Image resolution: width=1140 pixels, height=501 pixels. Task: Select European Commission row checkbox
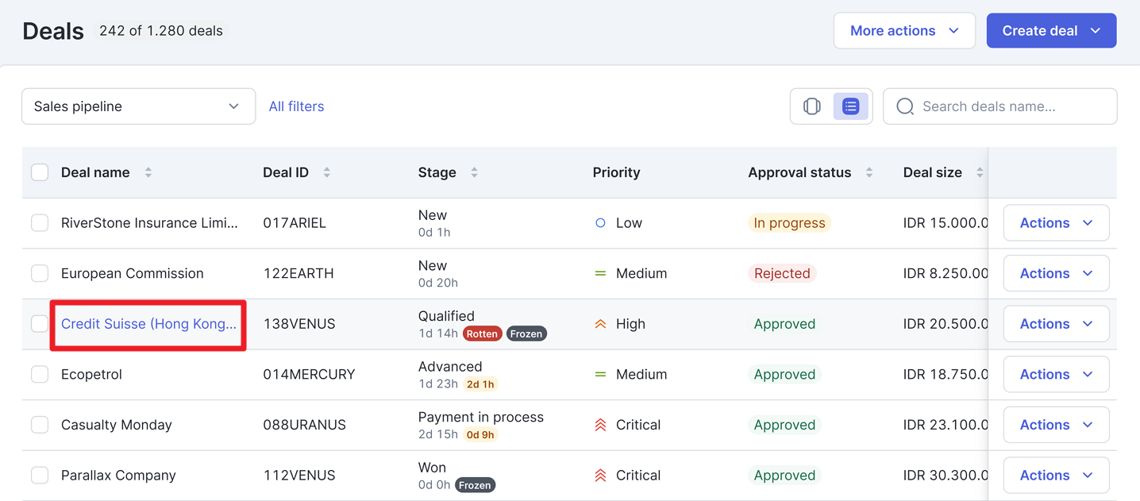point(40,273)
